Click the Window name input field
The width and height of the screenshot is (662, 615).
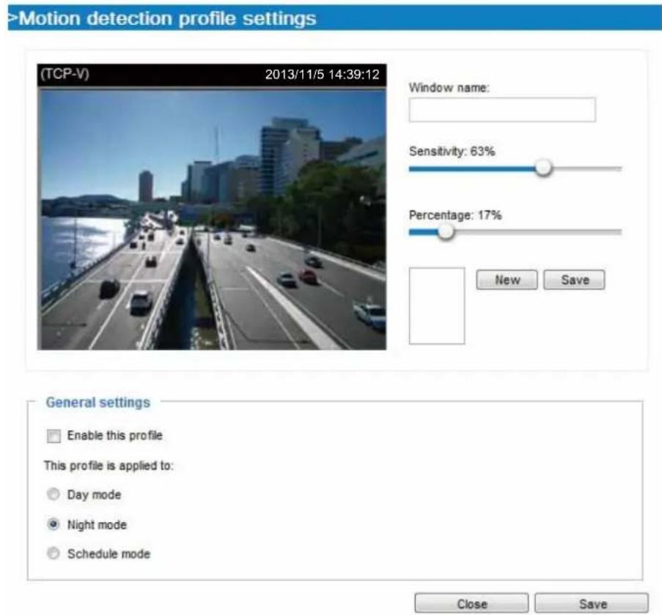pos(502,110)
